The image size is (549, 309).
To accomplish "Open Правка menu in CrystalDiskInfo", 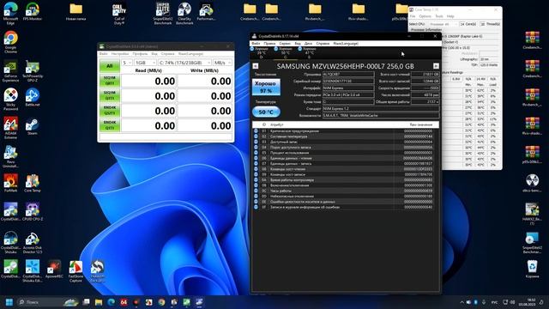I will 269,44.
